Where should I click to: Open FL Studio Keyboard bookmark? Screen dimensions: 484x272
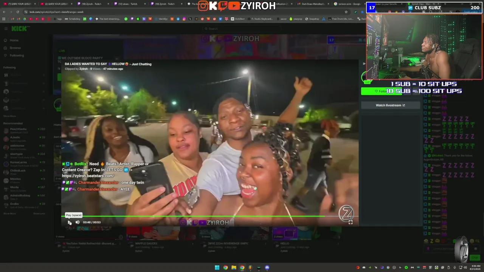pyautogui.click(x=260, y=19)
